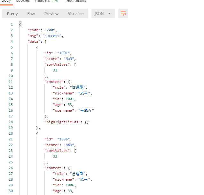Click the "data": [ line

coord(37,41)
